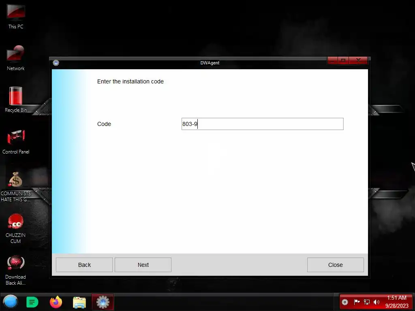Open the network tray icon
This screenshot has height=311, width=415.
pos(367,302)
